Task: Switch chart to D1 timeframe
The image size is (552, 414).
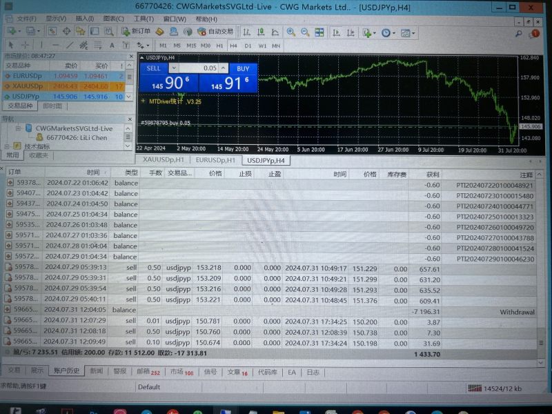Action: click(248, 46)
